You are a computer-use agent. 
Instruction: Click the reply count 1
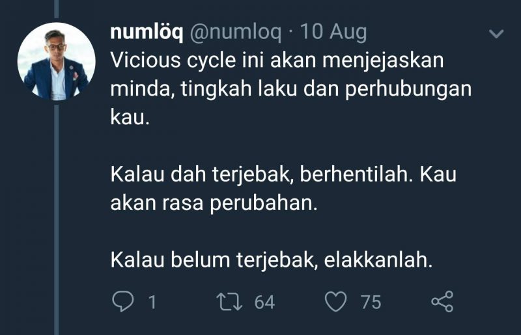152,302
